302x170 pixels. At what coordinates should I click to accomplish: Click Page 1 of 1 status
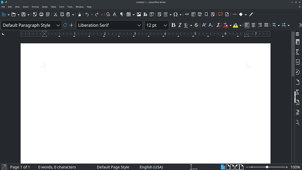pos(20,167)
